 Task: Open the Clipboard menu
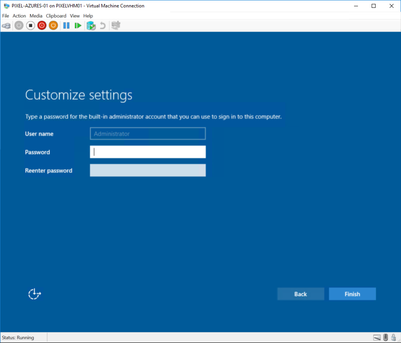coord(56,16)
